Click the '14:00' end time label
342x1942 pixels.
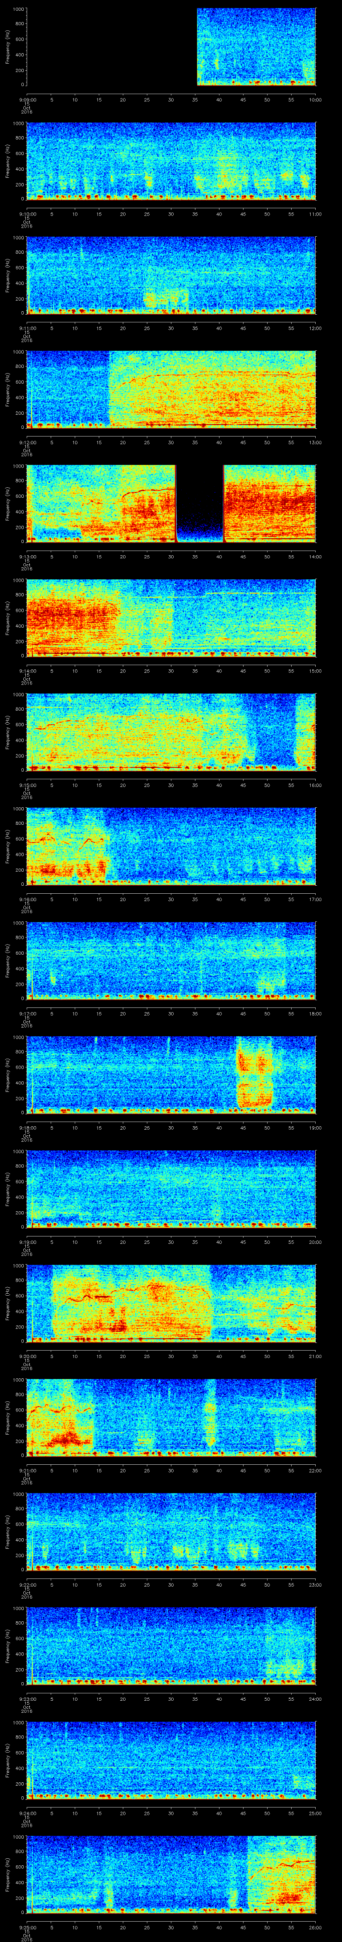click(x=315, y=556)
